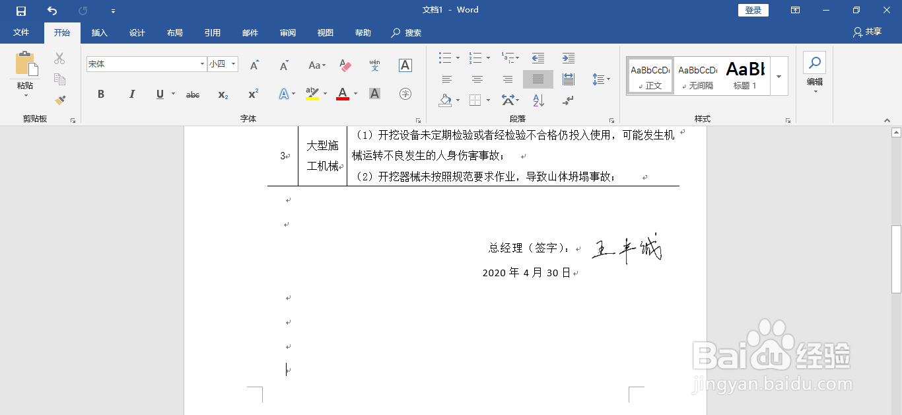Toggle the bulleted list
Screen dimensions: 902x415
pos(444,57)
